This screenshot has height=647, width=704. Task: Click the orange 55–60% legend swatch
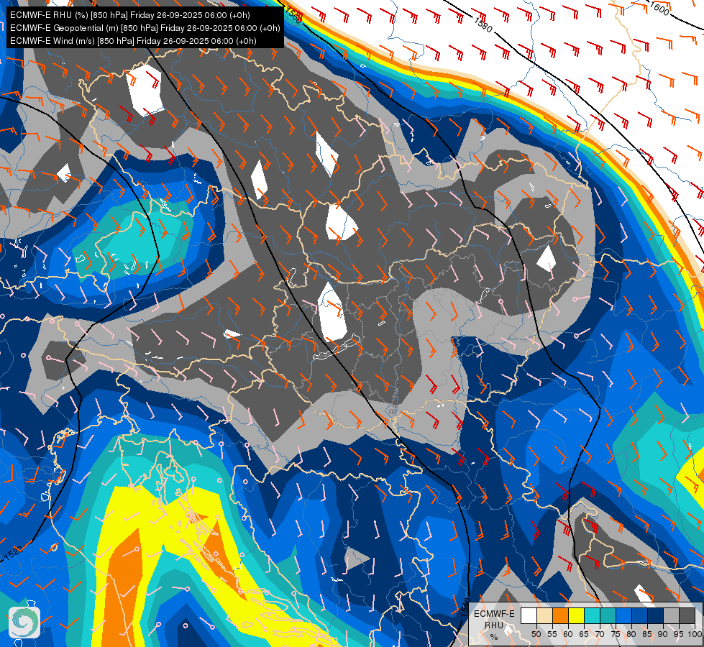pyautogui.click(x=561, y=615)
